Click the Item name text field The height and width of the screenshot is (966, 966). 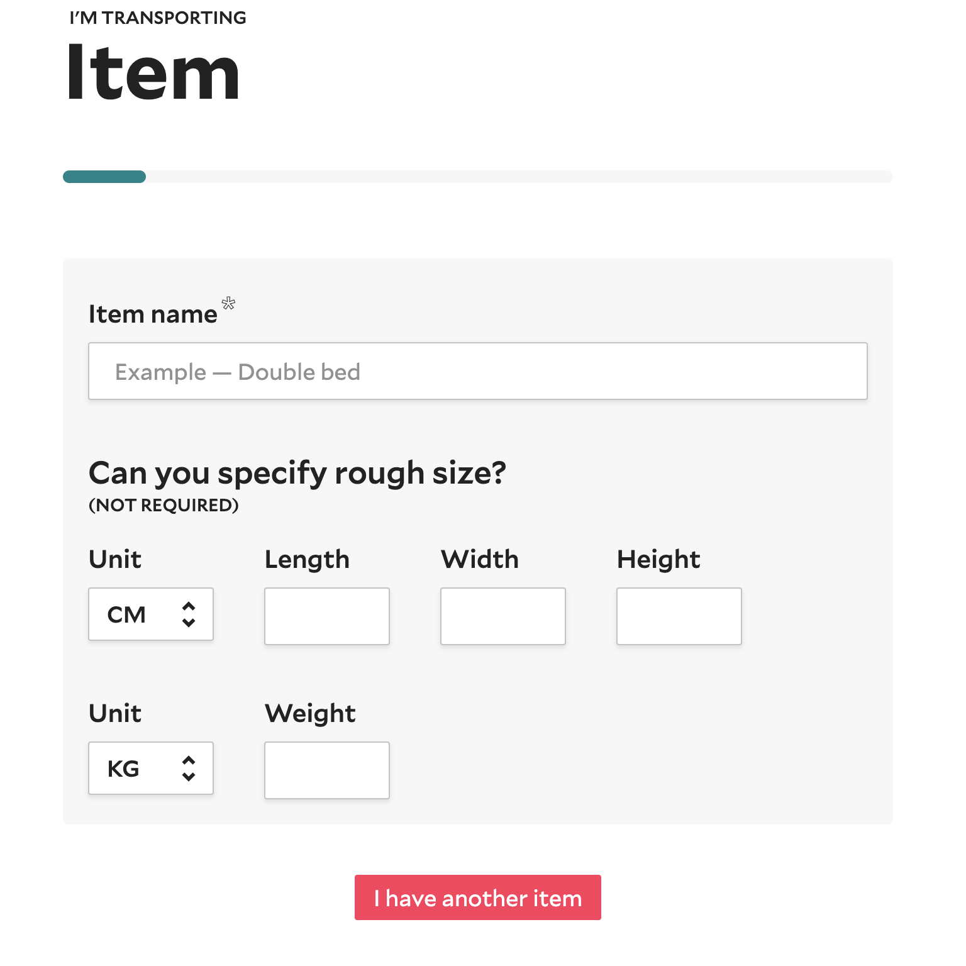point(477,371)
